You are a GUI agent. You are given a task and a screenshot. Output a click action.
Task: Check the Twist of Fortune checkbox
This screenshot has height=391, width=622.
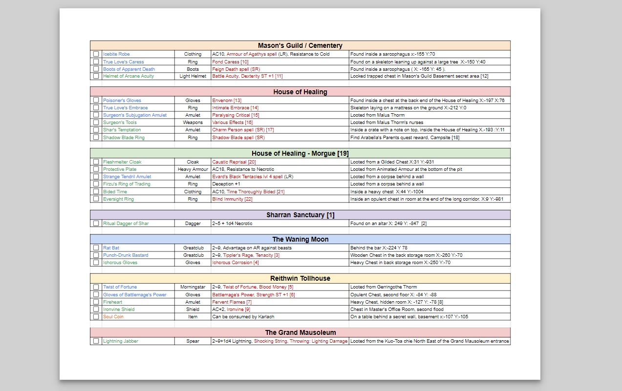[96, 287]
